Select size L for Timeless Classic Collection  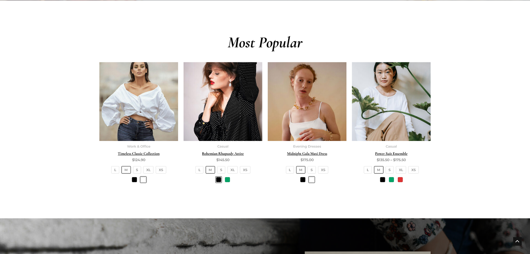coord(115,170)
